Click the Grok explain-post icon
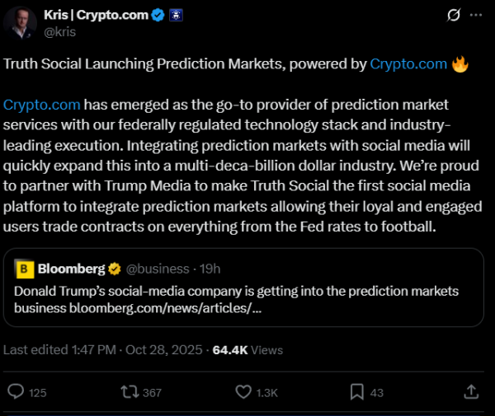 point(451,16)
